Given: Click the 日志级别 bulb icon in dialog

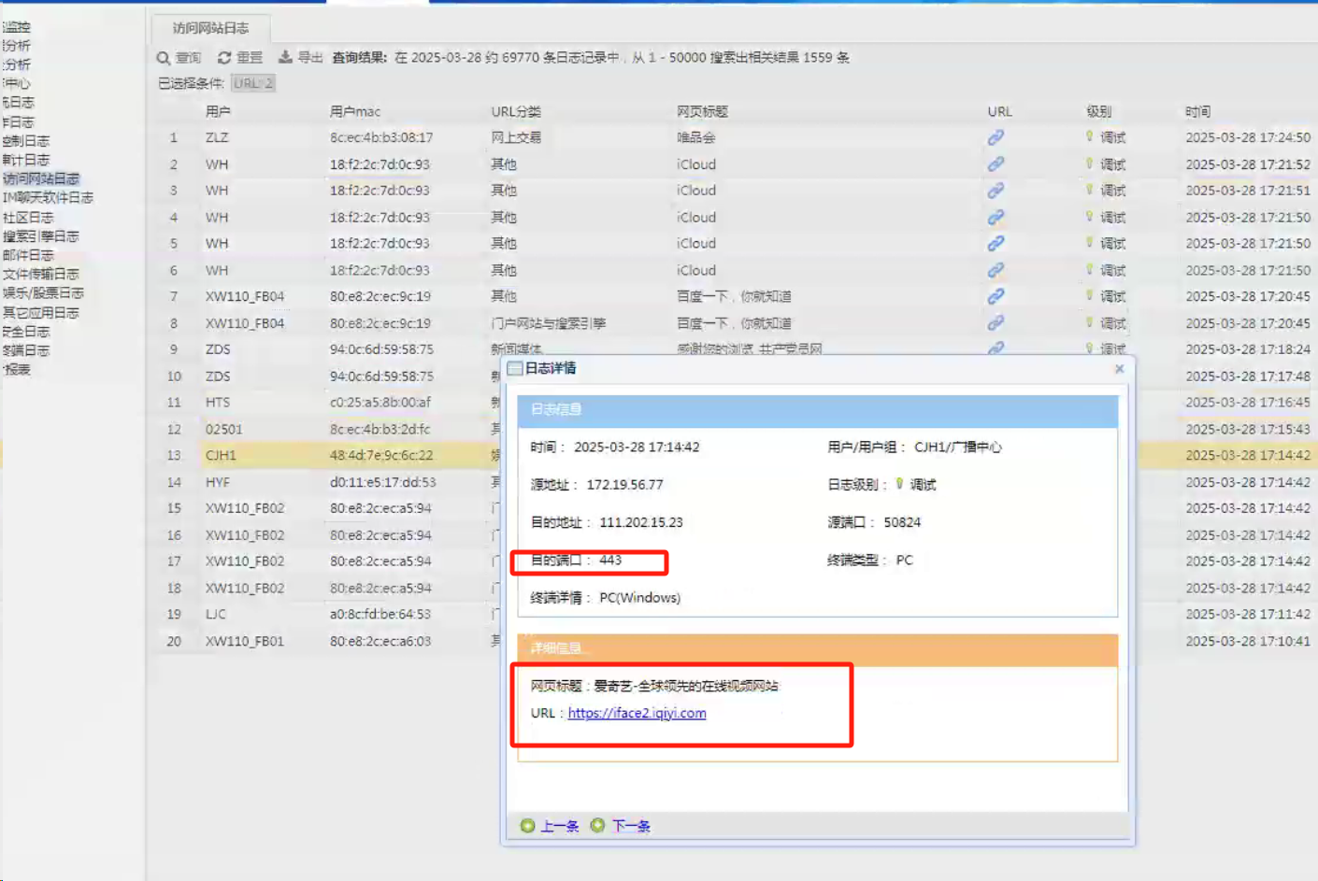Looking at the screenshot, I should pyautogui.click(x=899, y=484).
